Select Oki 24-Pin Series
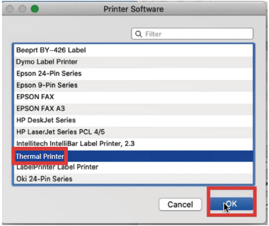 coord(133,179)
